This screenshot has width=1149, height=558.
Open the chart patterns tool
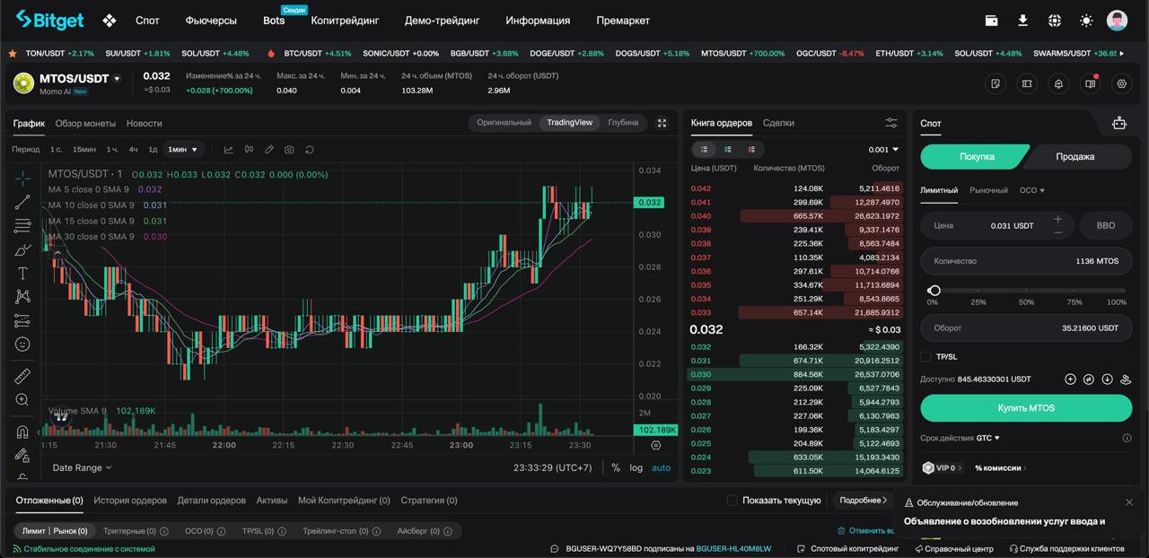pyautogui.click(x=22, y=296)
